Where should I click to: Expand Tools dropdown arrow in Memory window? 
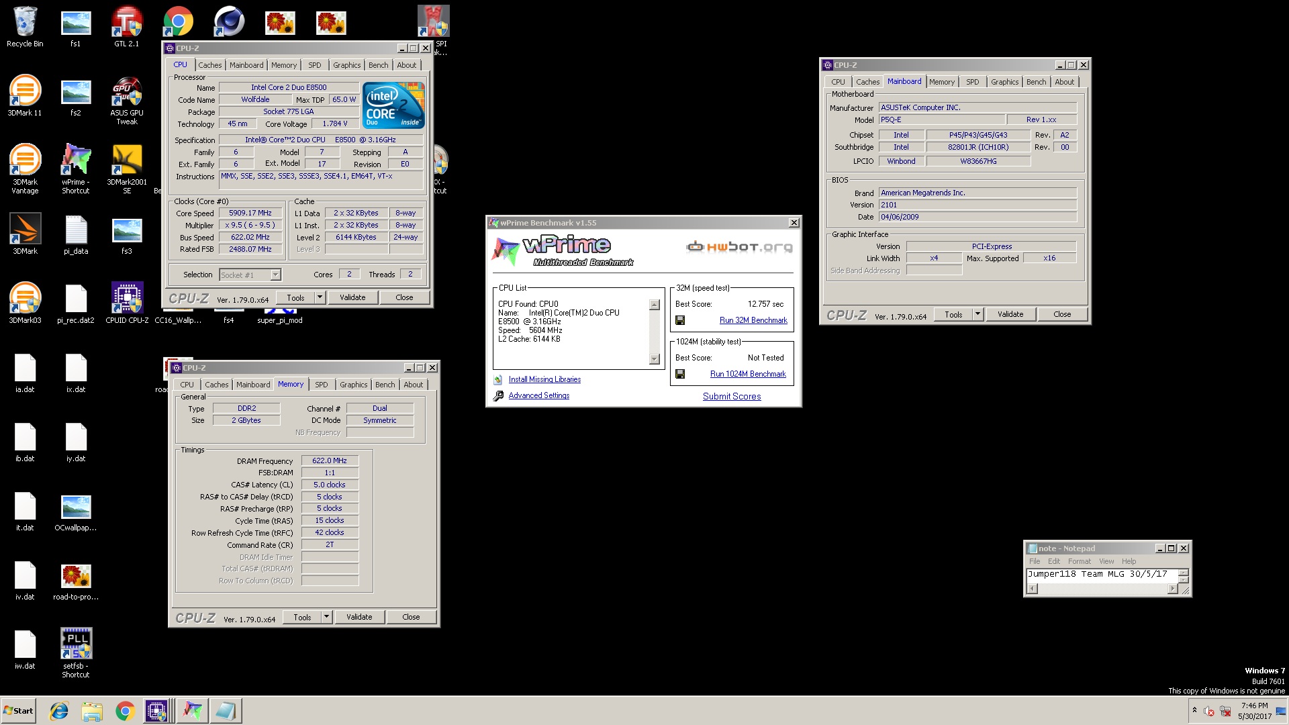327,617
